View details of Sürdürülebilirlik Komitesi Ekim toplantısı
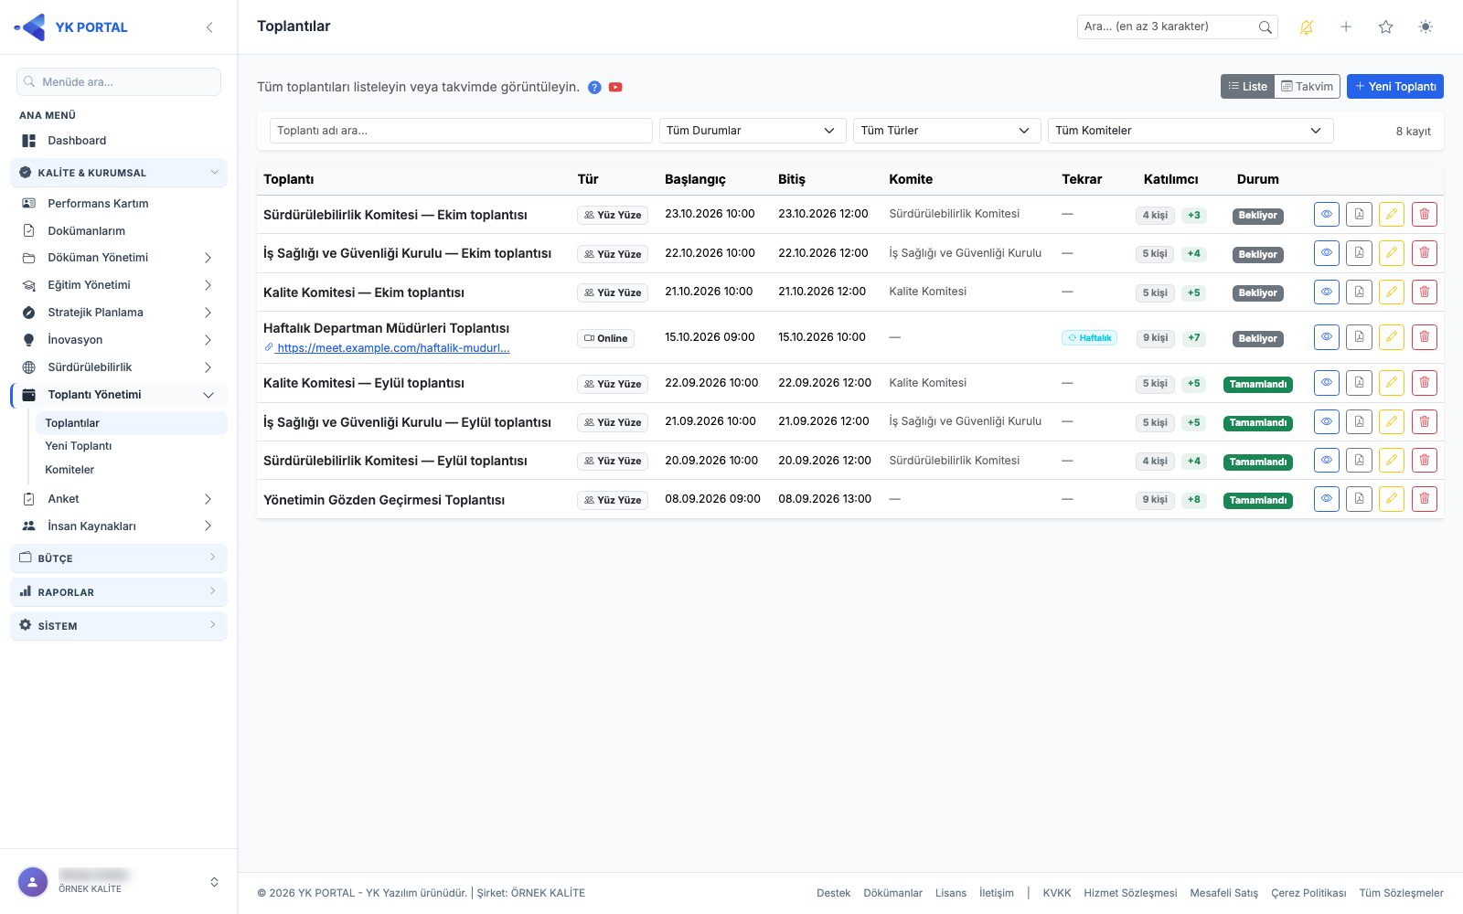The height and width of the screenshot is (914, 1463). [x=1326, y=215]
